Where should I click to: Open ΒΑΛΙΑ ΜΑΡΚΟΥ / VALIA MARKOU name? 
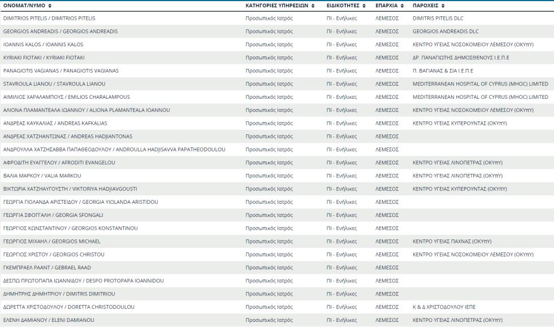click(42, 176)
